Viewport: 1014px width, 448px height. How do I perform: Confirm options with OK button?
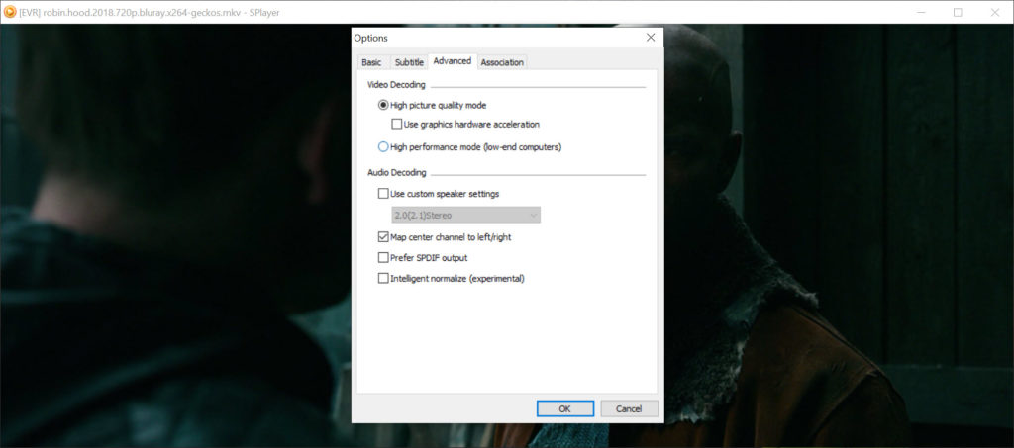click(564, 408)
